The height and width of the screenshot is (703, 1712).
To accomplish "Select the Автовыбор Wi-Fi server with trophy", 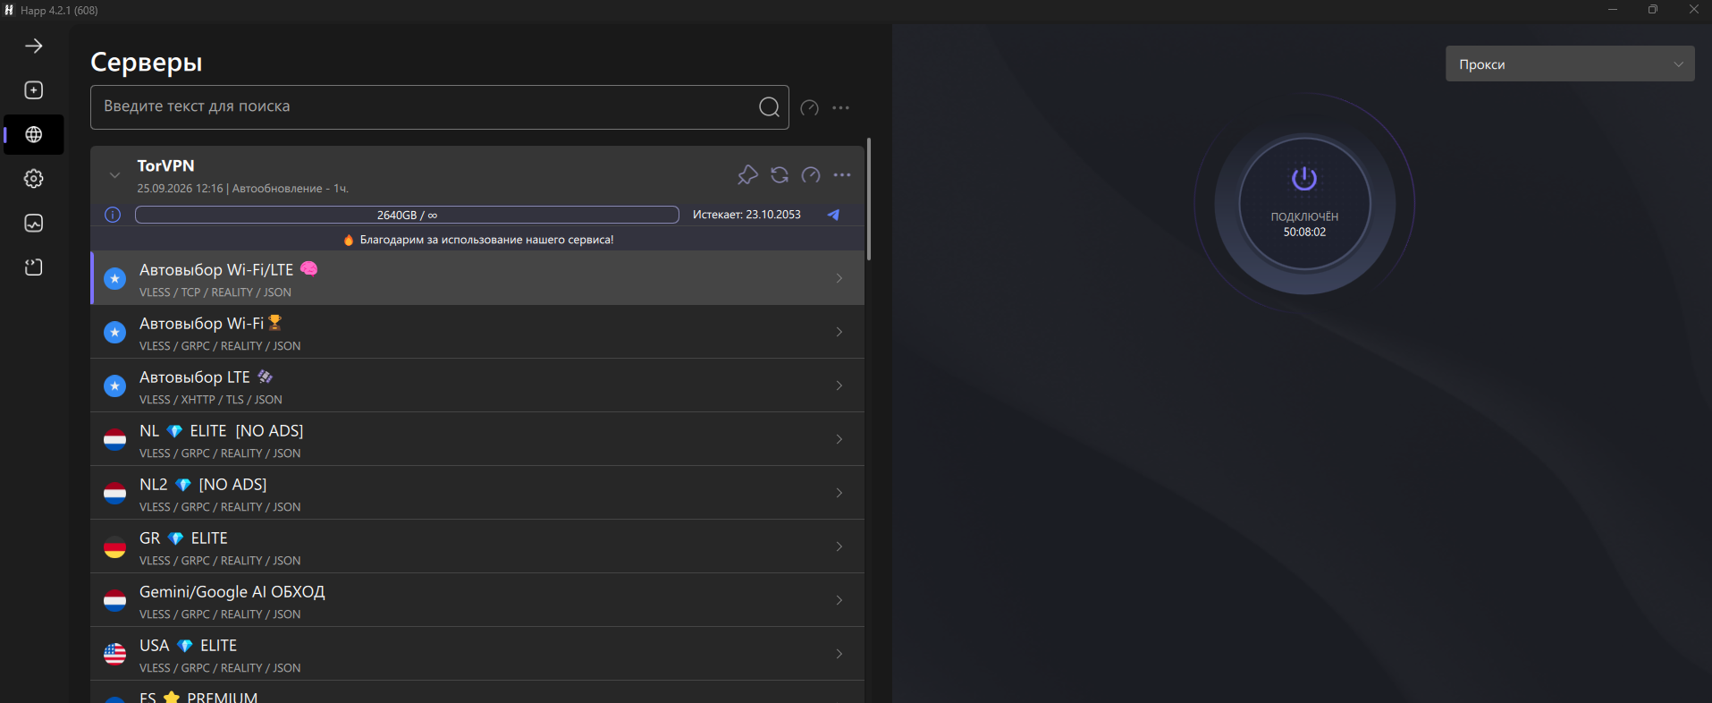I will coord(477,332).
